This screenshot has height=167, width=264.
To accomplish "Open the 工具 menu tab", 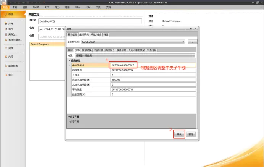I will (x=98, y=7).
